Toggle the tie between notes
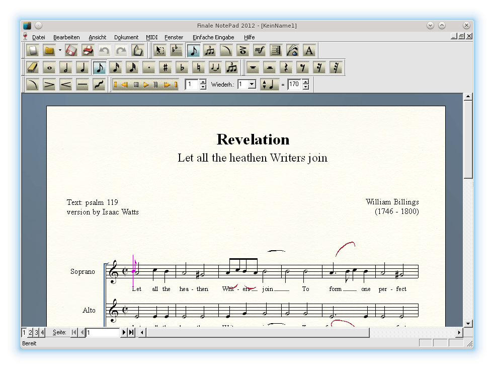 coord(215,67)
